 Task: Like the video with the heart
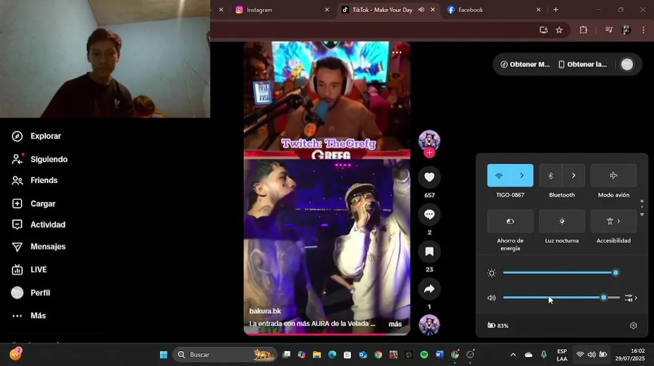(x=429, y=177)
